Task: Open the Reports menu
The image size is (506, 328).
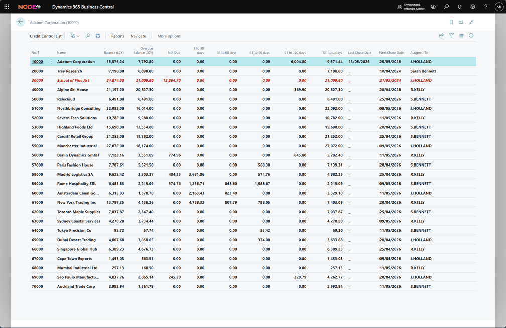Action: (118, 36)
